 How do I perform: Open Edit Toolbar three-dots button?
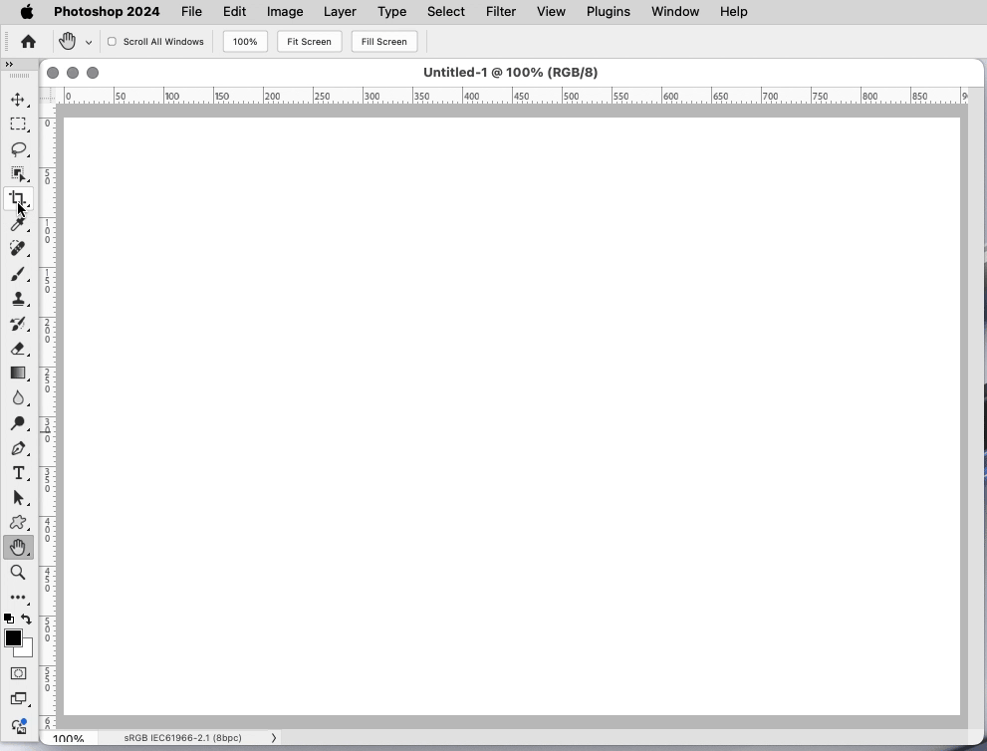pos(18,597)
